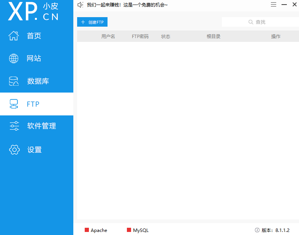Image resolution: width=299 pixels, height=235 pixels.
Task: Focus the 查找 search field
Action: (x=260, y=22)
